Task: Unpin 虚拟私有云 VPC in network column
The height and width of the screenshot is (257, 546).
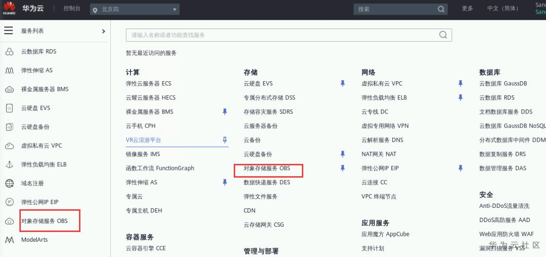Action: click(460, 84)
